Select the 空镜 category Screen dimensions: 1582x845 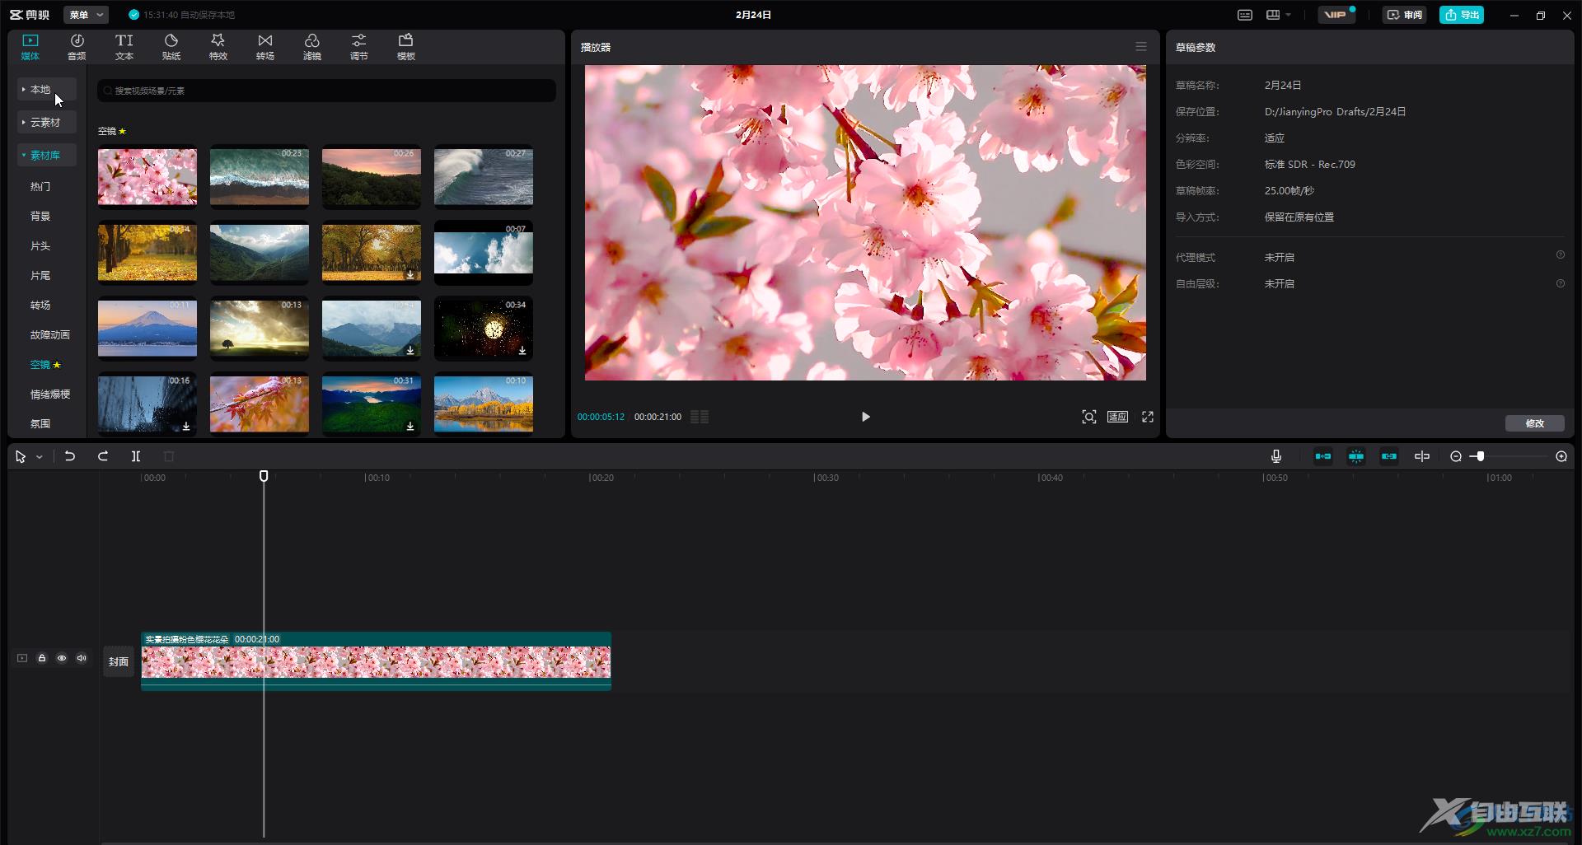[x=45, y=364]
